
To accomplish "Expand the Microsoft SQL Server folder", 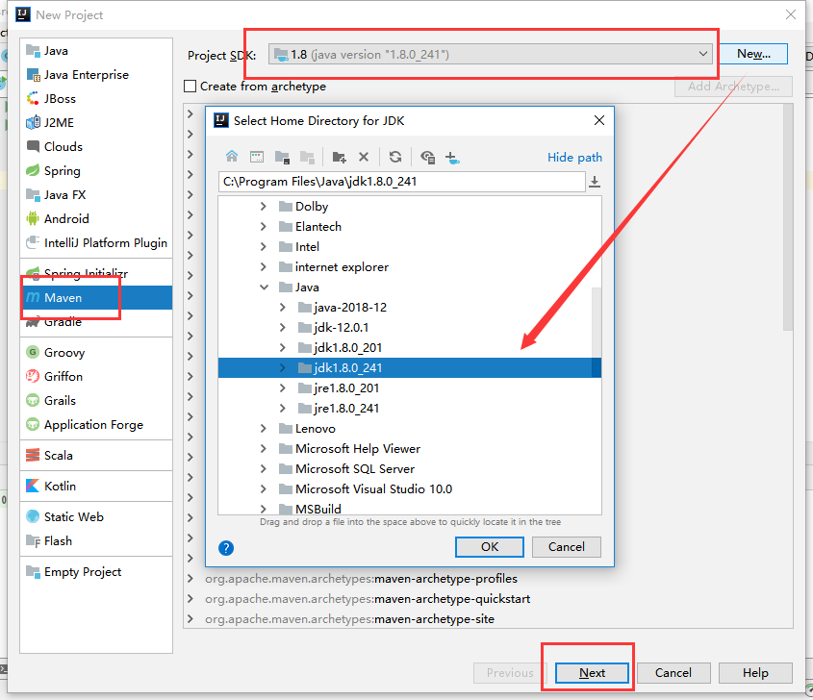I will [264, 469].
